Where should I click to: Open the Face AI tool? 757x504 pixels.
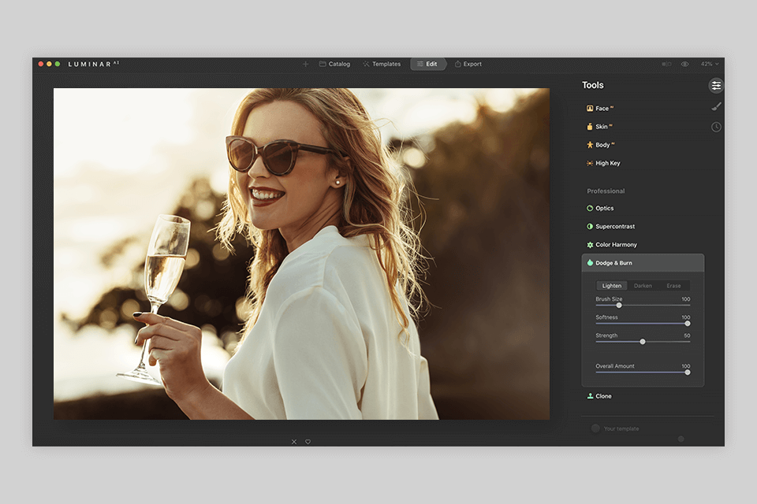[x=601, y=108]
